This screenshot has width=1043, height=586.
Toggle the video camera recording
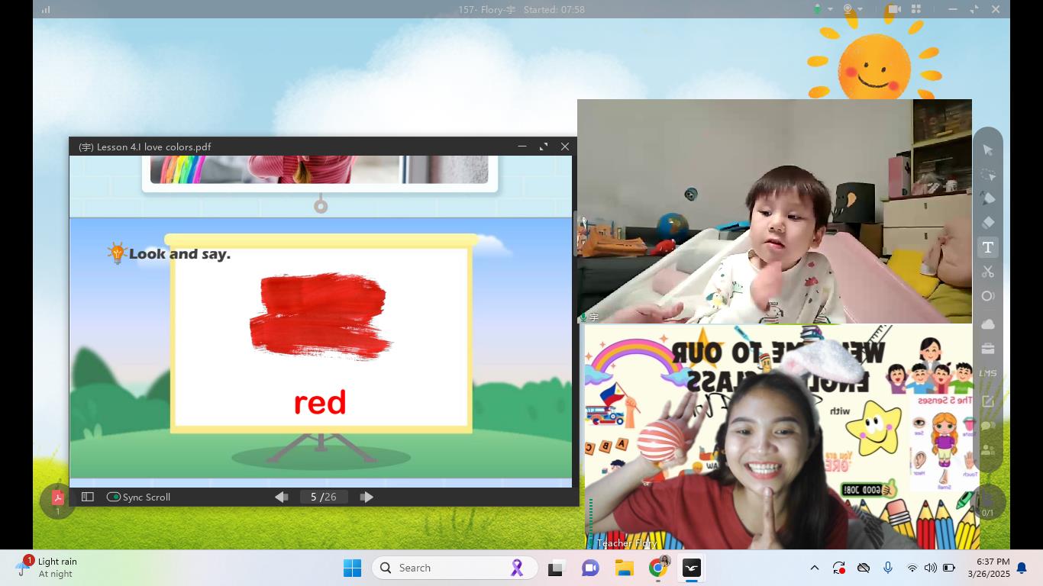pyautogui.click(x=893, y=9)
